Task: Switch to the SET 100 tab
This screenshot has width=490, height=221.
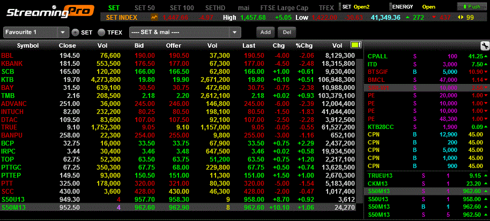Action: tap(182, 7)
